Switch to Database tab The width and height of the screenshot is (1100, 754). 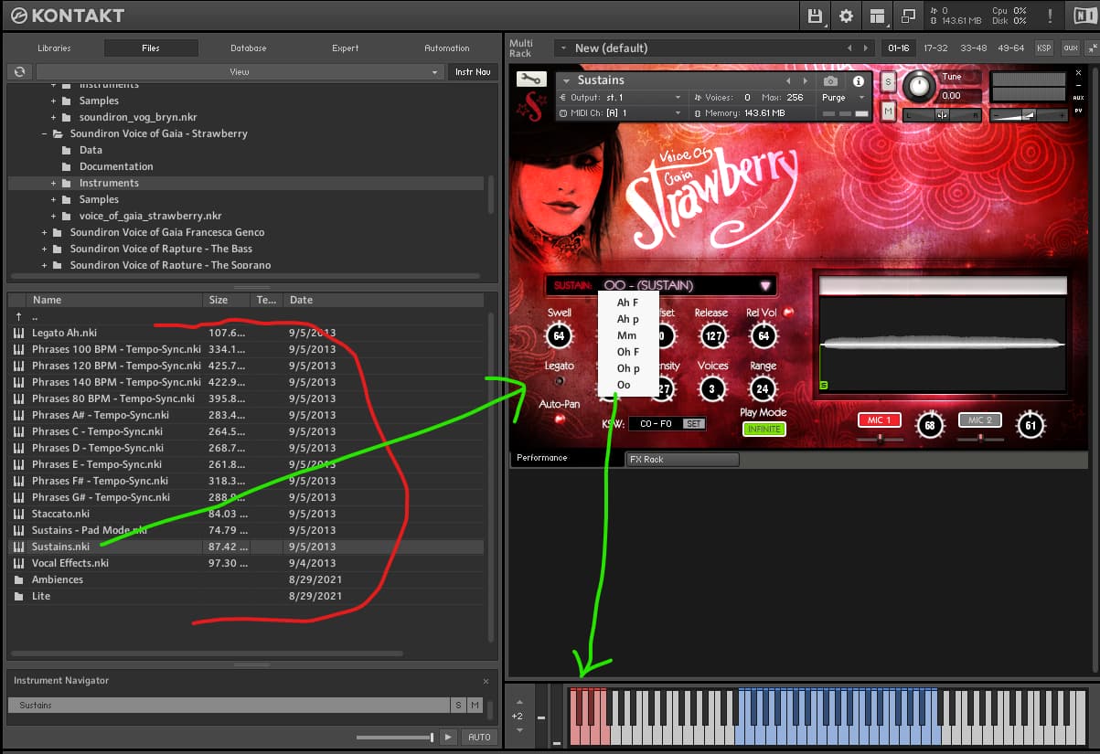coord(249,48)
